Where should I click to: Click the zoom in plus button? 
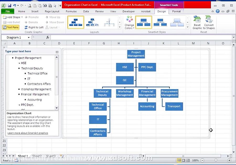[229, 161]
